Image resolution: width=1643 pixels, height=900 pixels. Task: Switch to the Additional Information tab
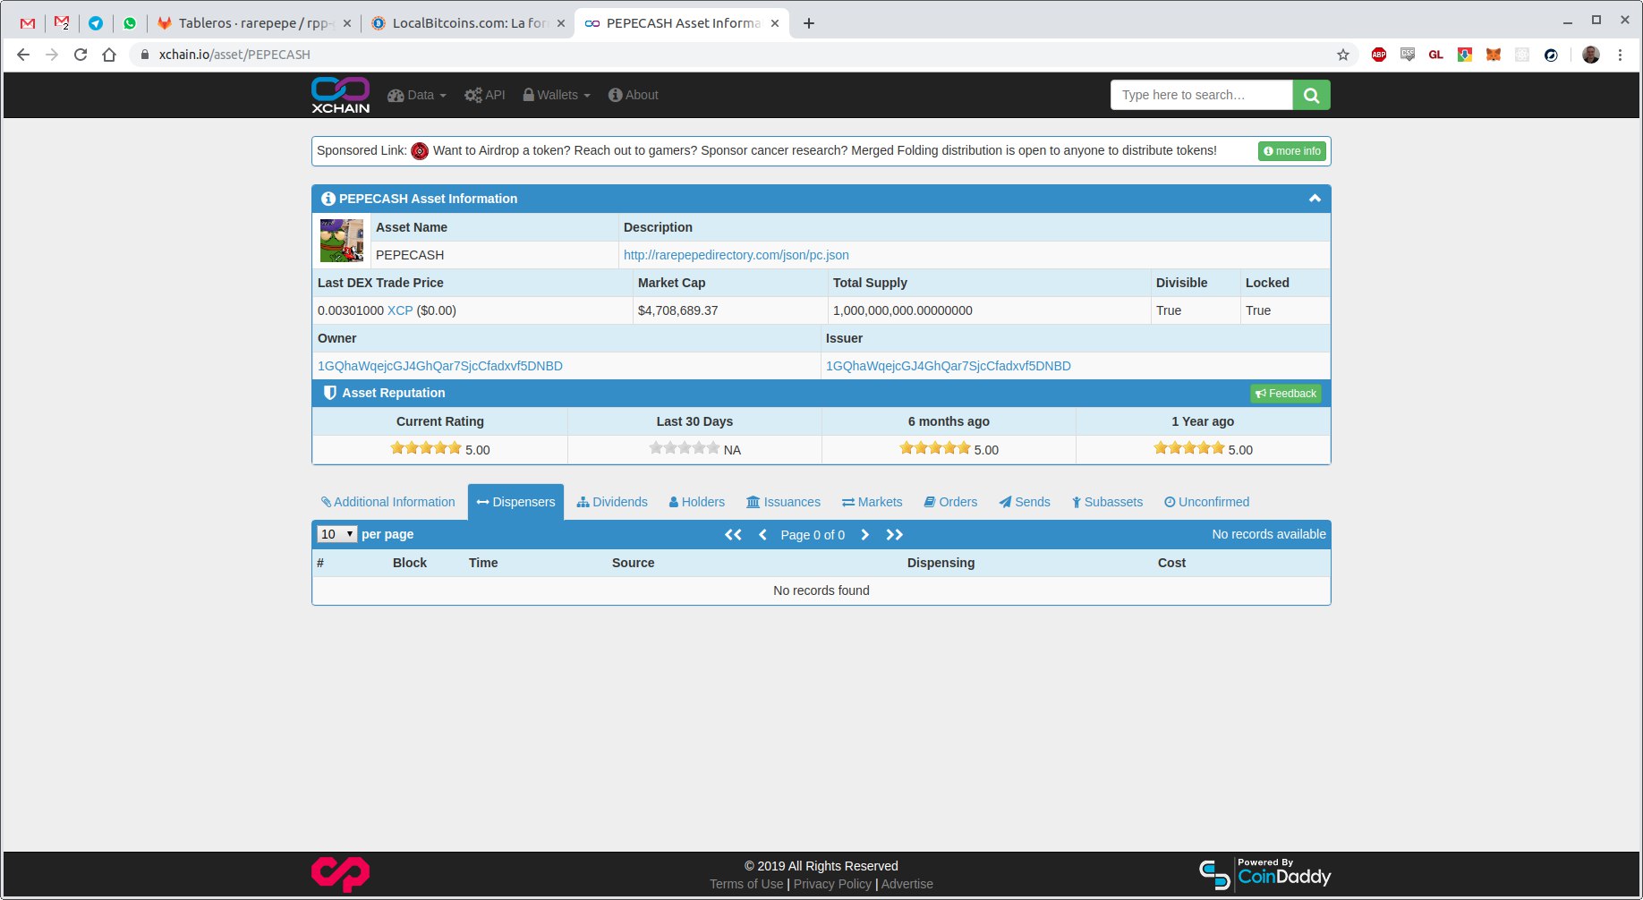(388, 502)
